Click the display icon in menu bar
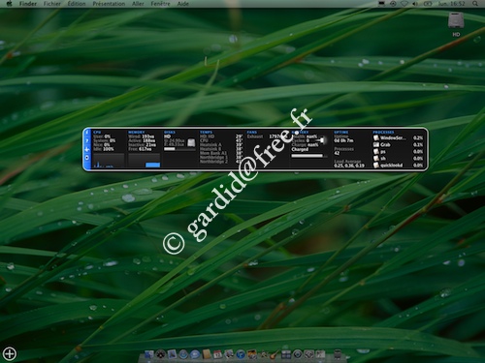 click(x=381, y=4)
